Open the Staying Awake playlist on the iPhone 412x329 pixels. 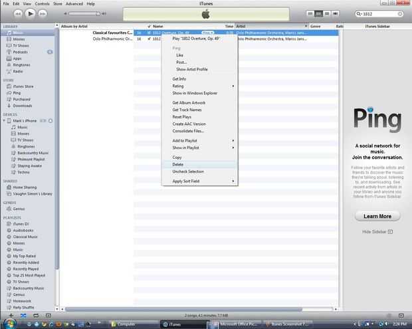click(29, 165)
